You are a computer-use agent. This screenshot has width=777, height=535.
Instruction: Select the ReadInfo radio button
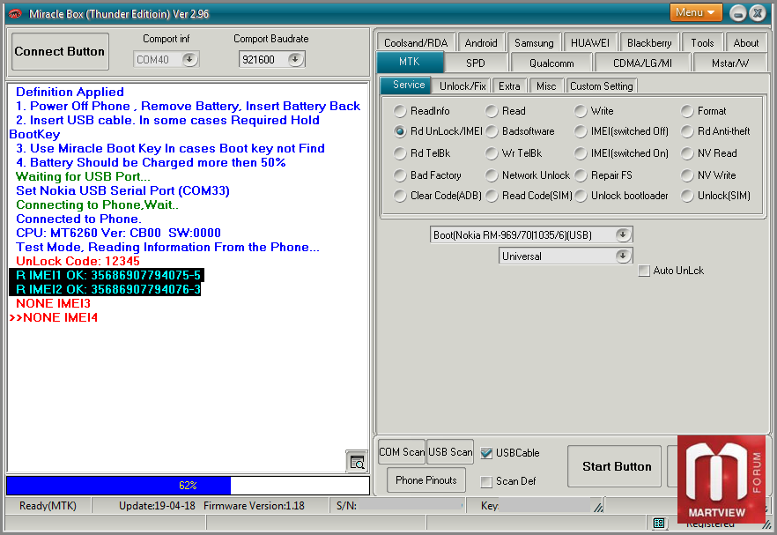pos(400,111)
